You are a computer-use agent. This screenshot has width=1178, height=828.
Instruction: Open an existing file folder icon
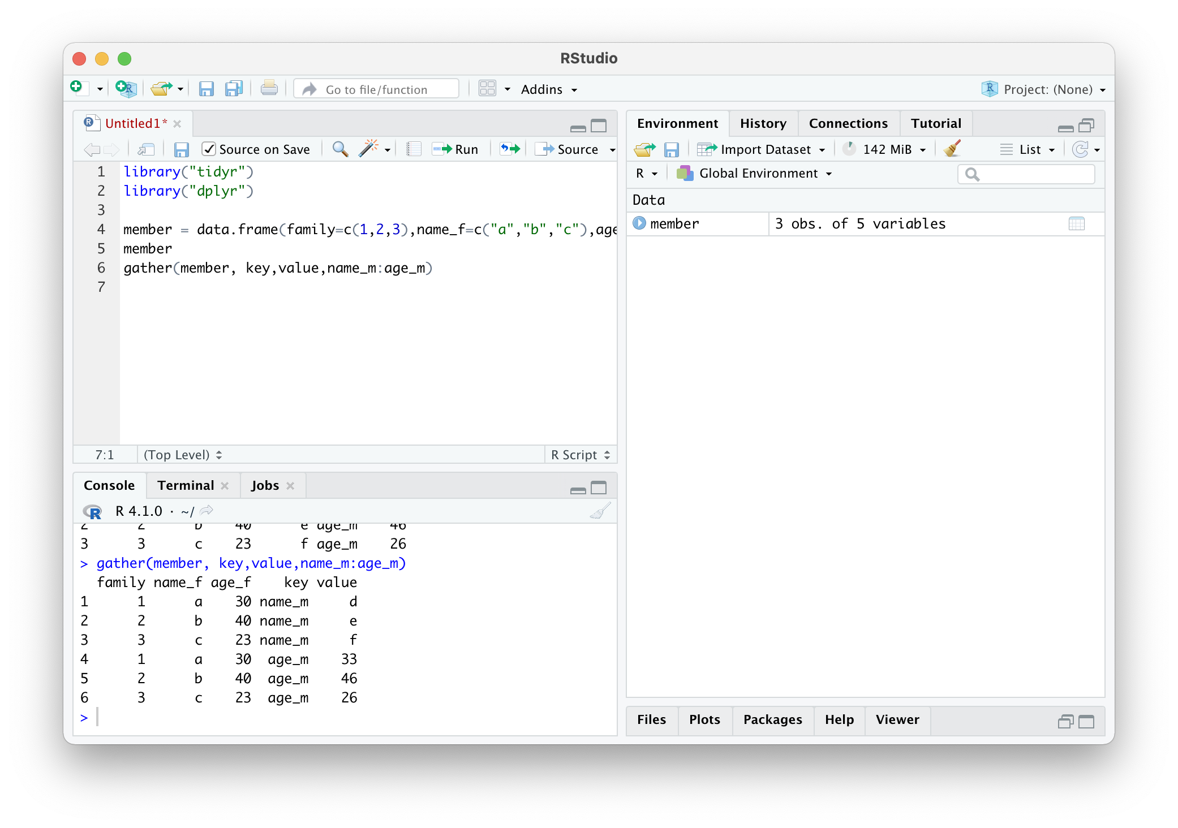pos(161,89)
